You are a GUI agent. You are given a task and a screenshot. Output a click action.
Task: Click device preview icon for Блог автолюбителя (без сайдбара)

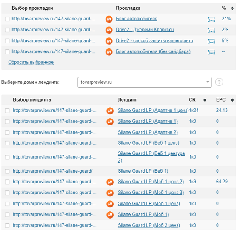click(x=211, y=52)
